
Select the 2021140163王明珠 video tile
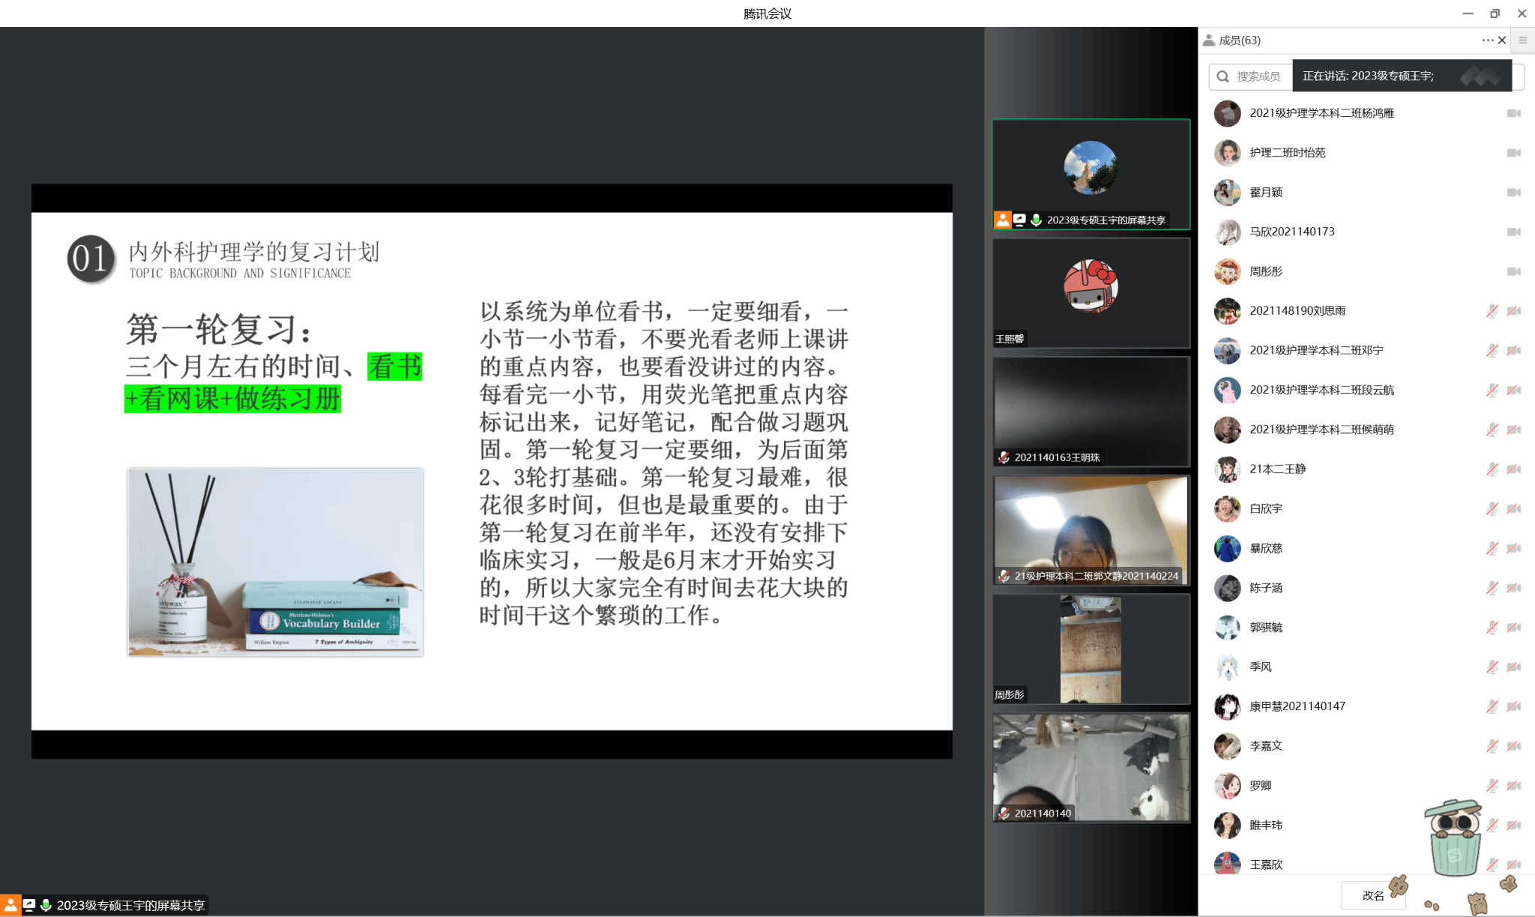(x=1091, y=411)
